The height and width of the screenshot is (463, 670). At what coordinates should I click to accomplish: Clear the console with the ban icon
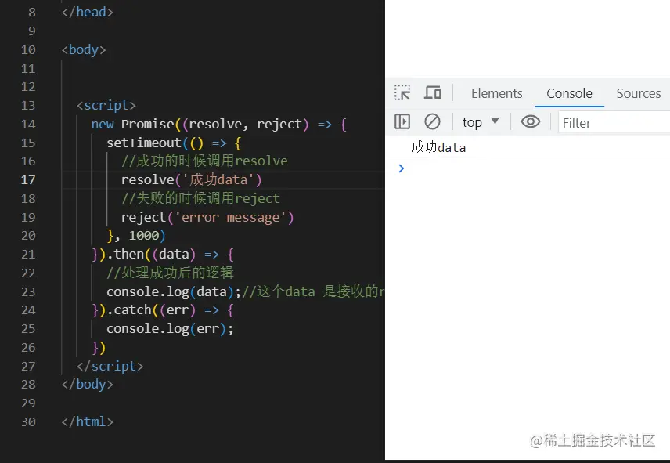pos(432,122)
